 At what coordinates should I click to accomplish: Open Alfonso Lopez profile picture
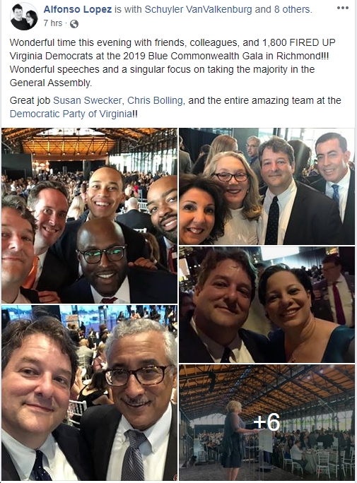[24, 17]
